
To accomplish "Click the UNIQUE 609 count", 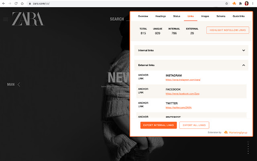I will coord(157,31).
